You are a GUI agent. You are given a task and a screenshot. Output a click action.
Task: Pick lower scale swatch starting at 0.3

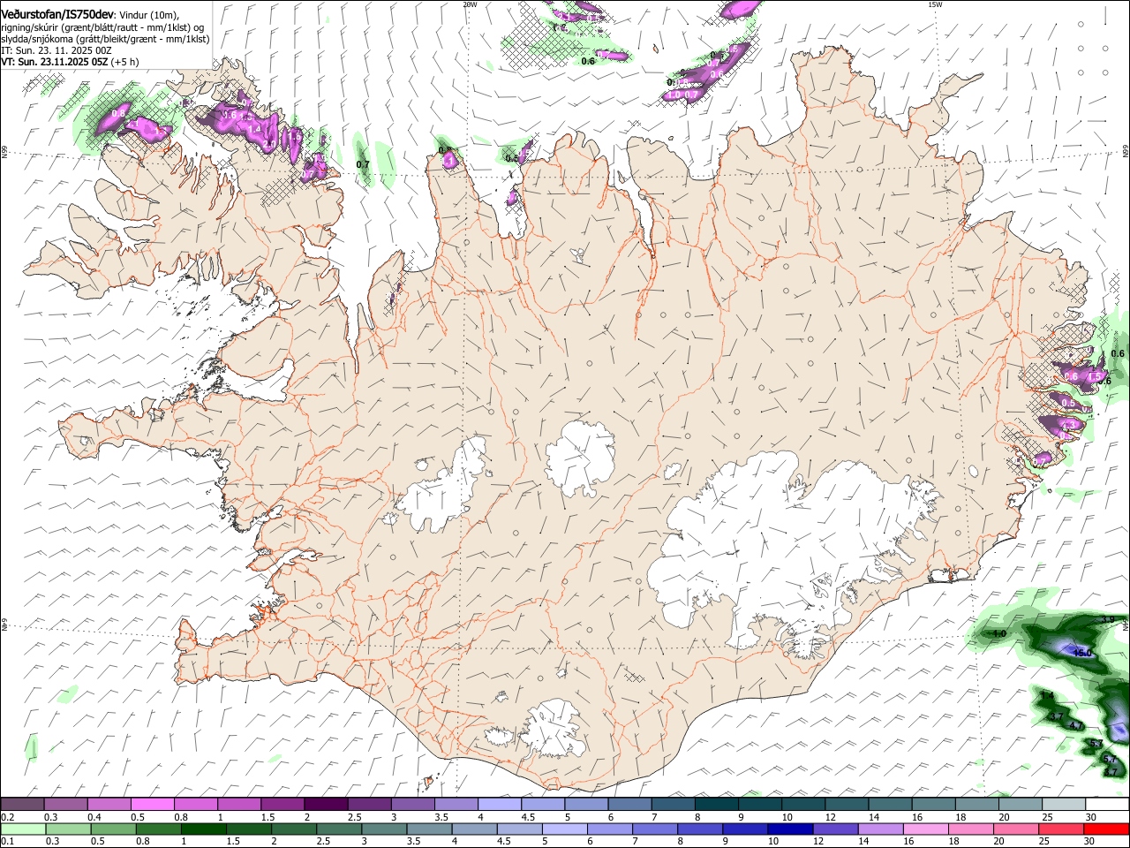pyautogui.click(x=68, y=829)
